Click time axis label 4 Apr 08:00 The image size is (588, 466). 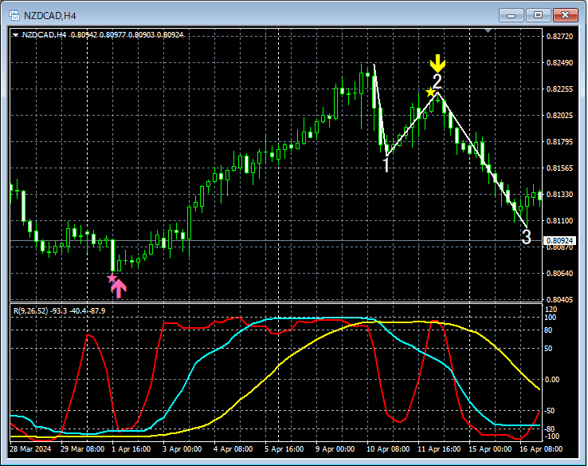coord(233,449)
